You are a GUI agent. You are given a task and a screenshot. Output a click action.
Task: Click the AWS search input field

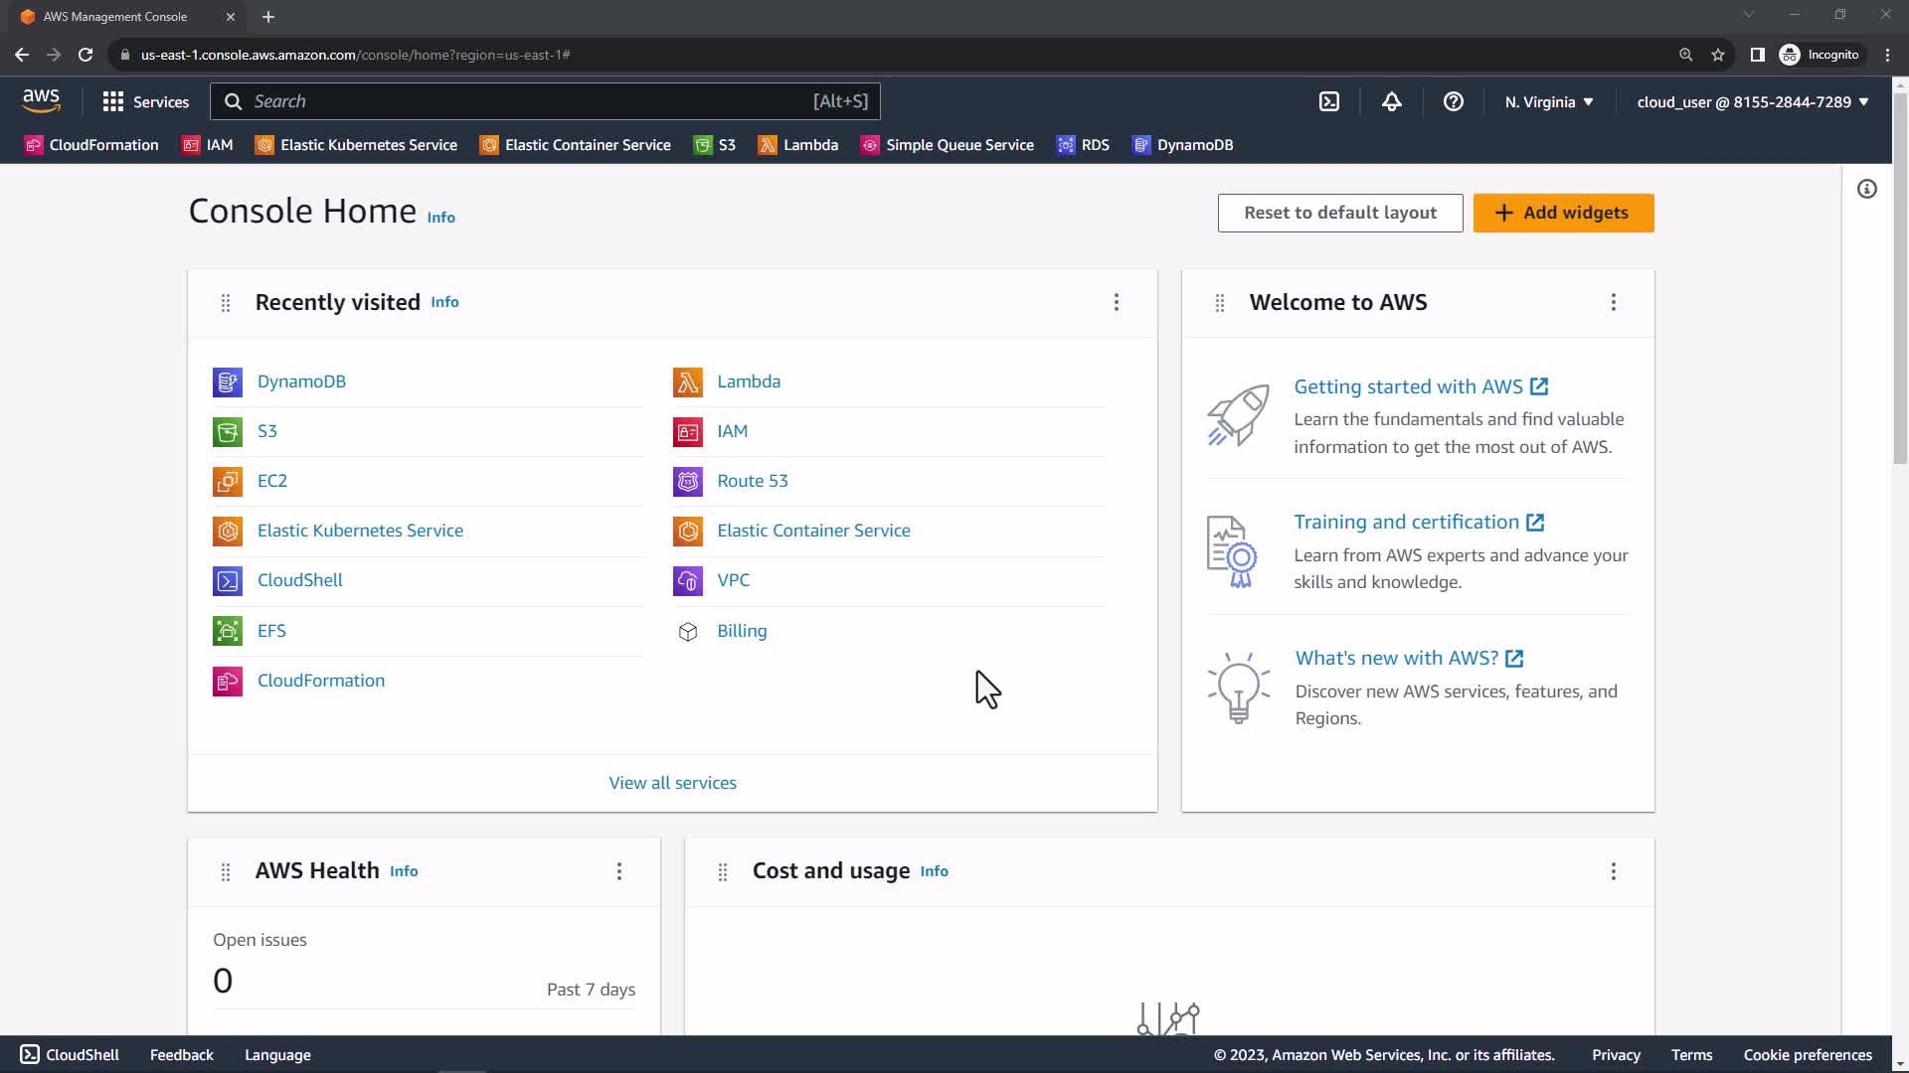pos(527,101)
